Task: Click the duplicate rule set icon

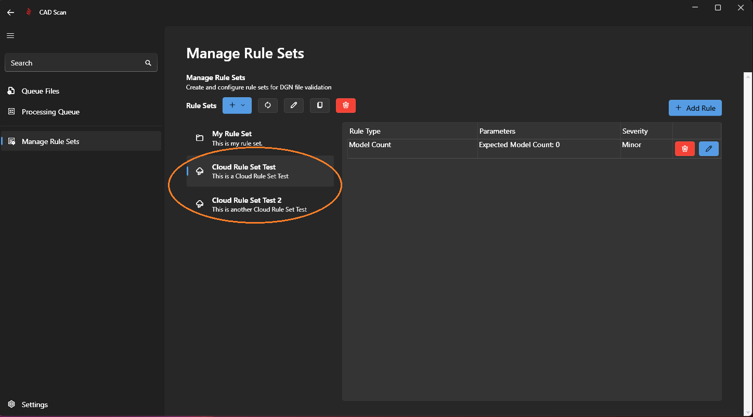Action: pos(320,106)
